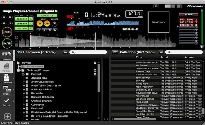The image size is (205, 125).
Task: Click search field in 80s Halloween panel
Action: 88,52
